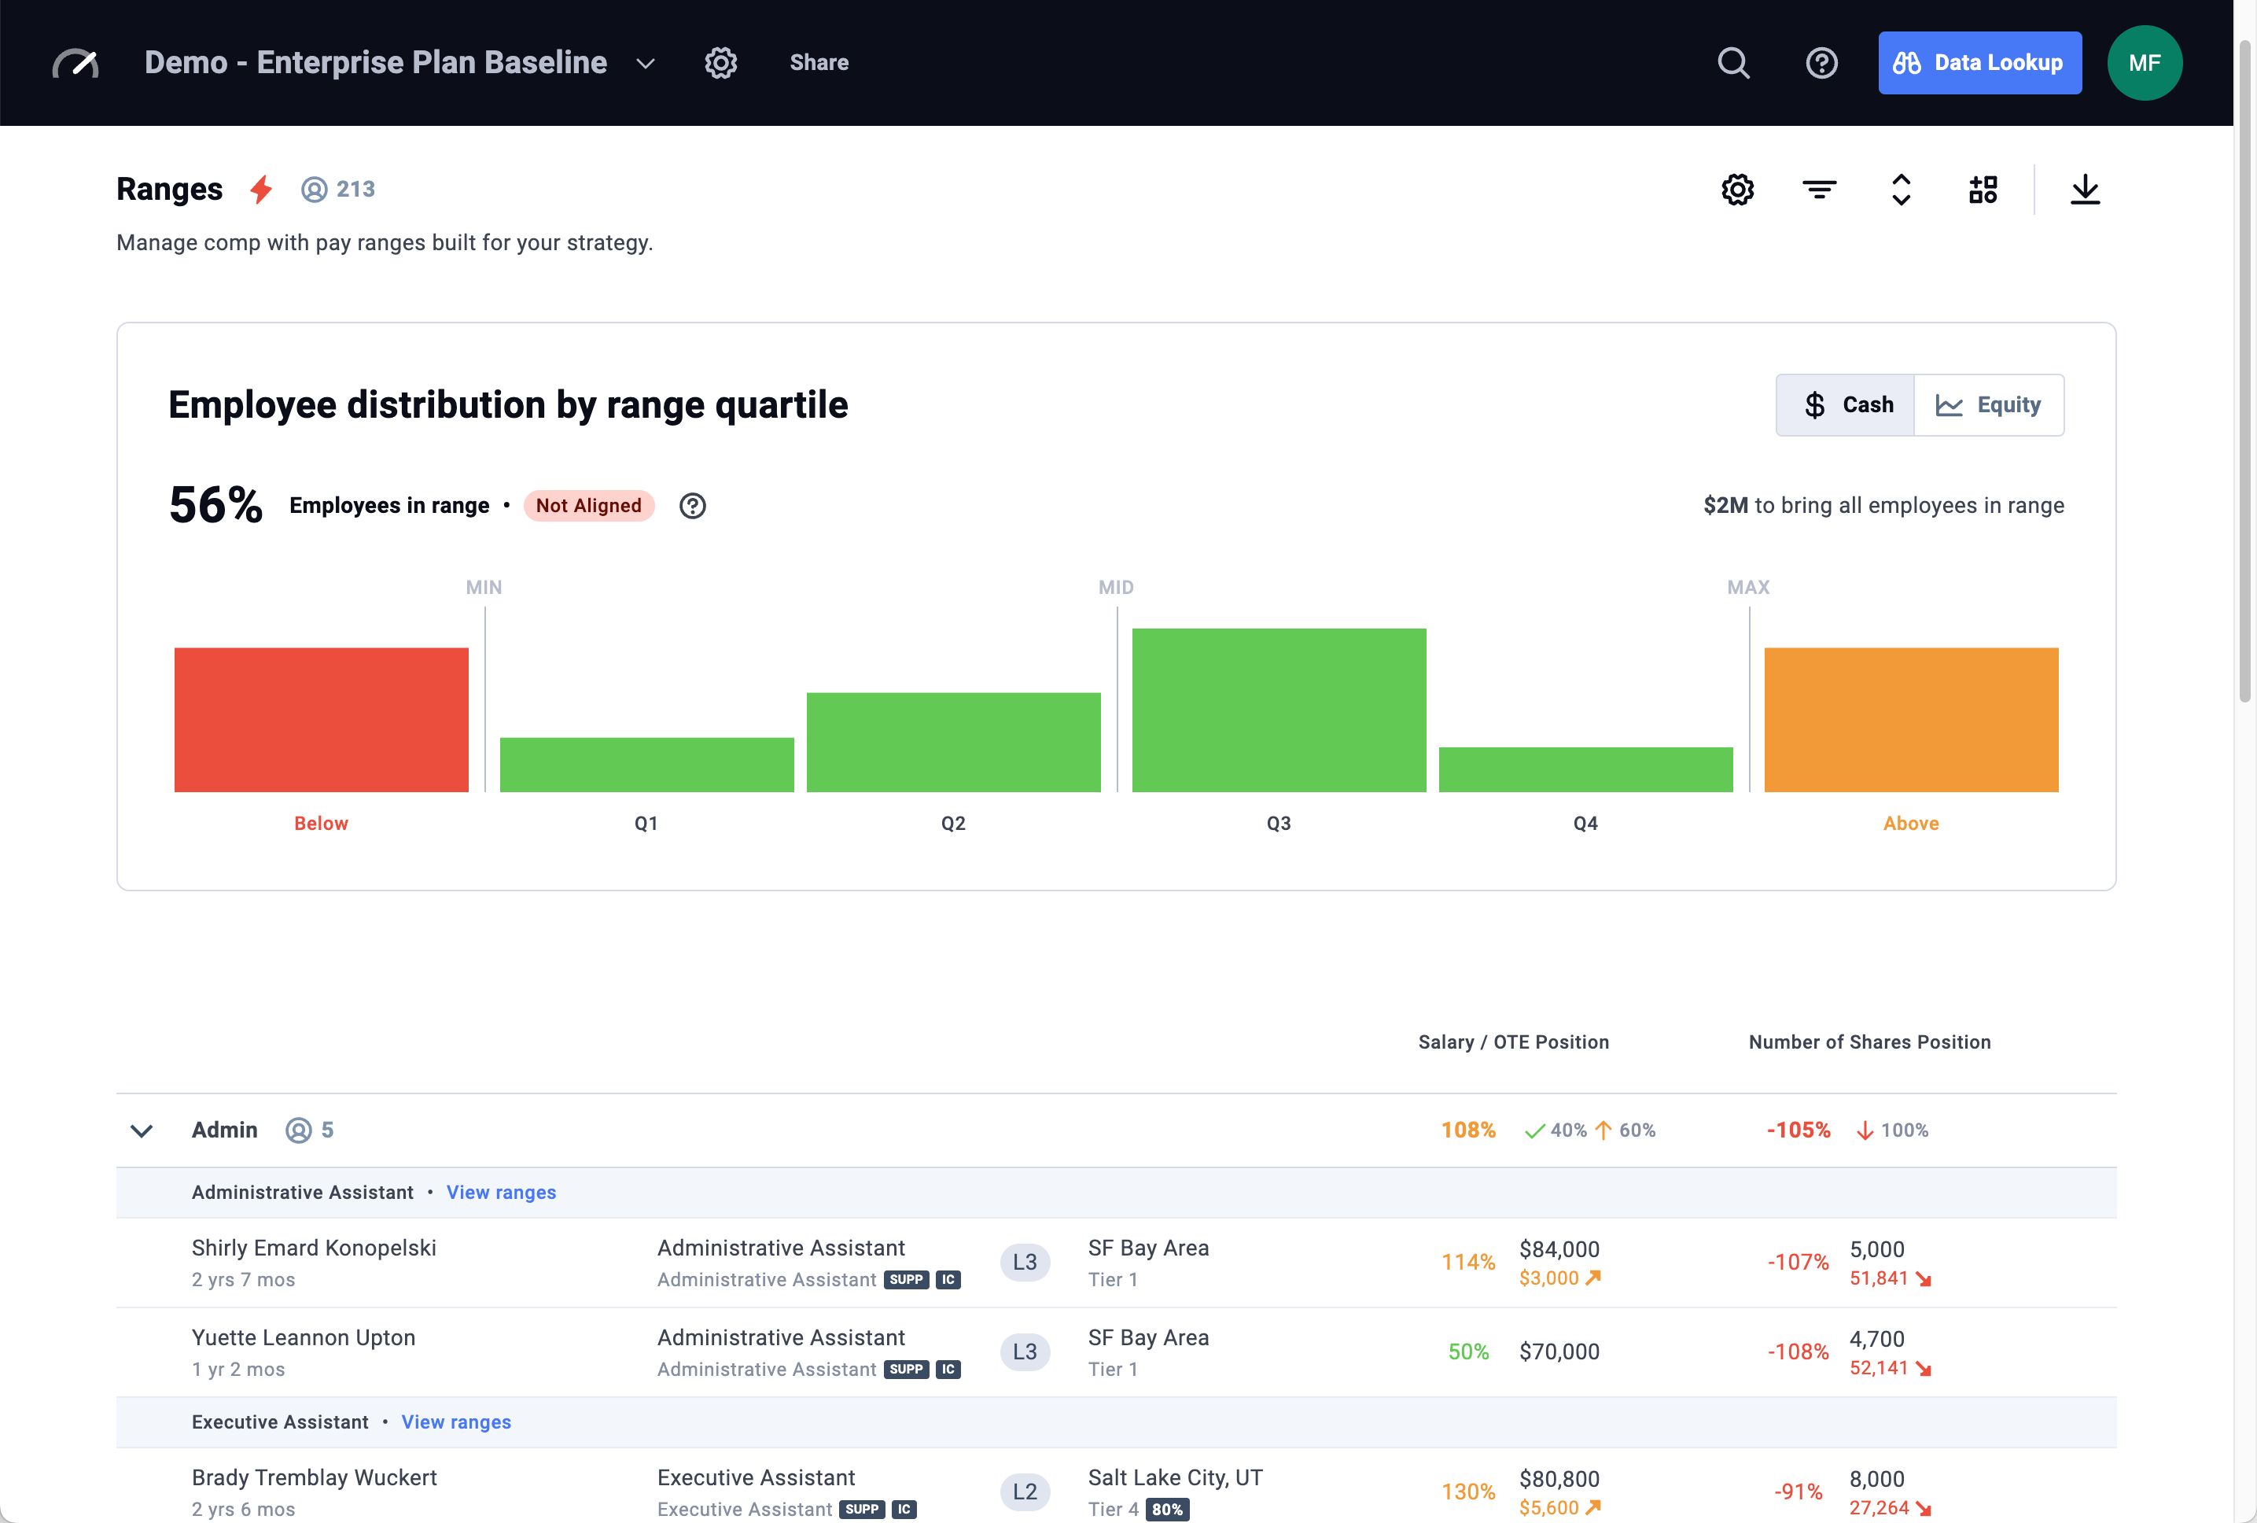
Task: Open the filter icon above the chart
Action: [1819, 189]
